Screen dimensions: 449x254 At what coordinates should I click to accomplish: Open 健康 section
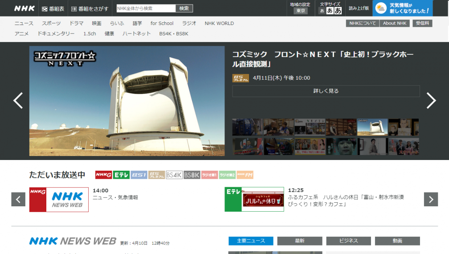[x=110, y=34]
